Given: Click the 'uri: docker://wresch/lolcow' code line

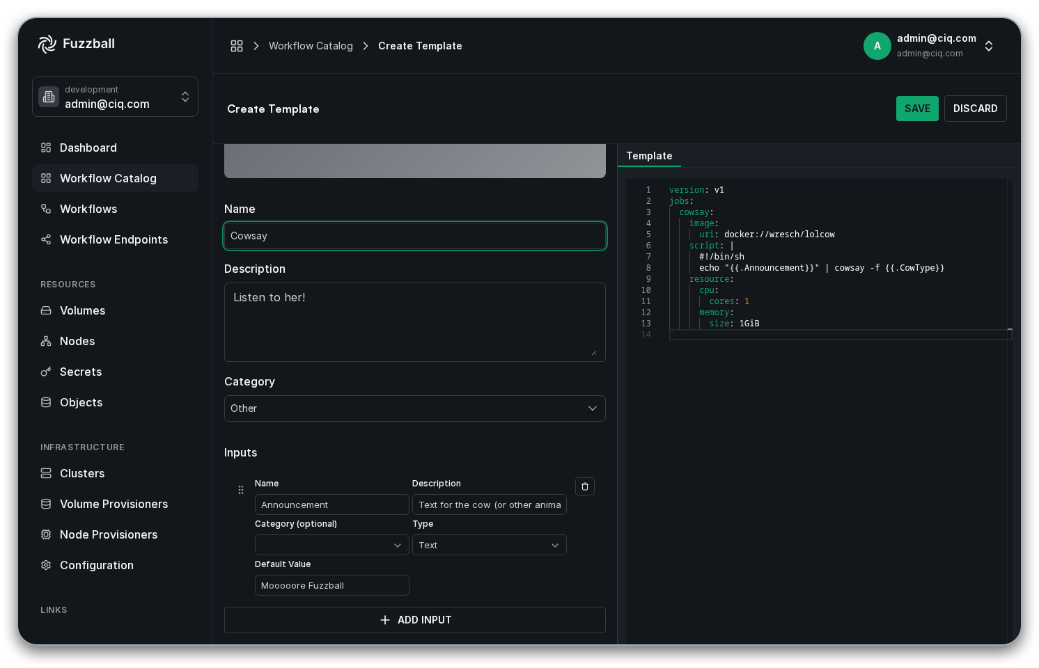Looking at the screenshot, I should (767, 234).
